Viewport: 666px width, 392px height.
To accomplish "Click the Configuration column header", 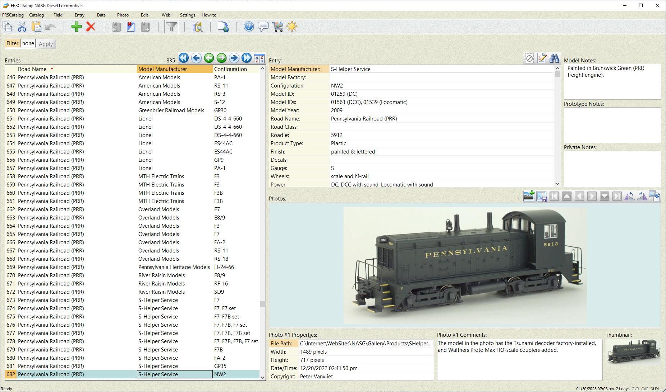I will [x=236, y=69].
